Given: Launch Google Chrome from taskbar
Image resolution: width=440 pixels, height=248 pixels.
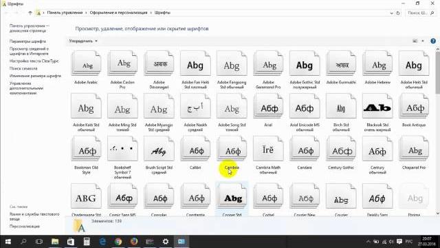Looking at the screenshot, I should [118, 242].
